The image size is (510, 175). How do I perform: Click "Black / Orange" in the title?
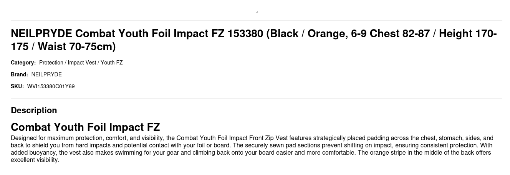pos(308,34)
